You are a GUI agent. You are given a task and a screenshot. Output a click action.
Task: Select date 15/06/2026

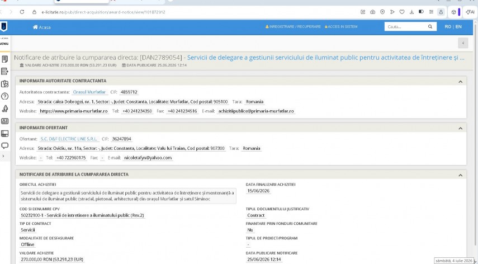[258, 191]
